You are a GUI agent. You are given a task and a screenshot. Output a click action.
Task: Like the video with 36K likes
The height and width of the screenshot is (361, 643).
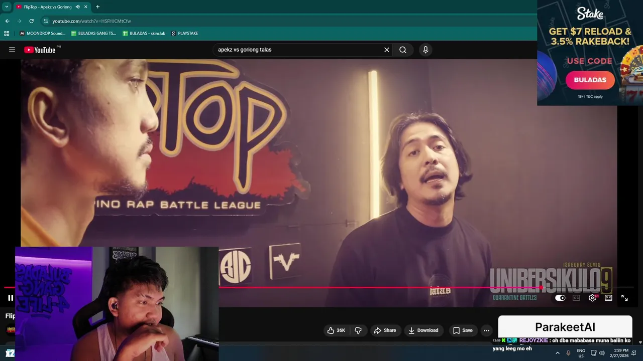click(336, 330)
